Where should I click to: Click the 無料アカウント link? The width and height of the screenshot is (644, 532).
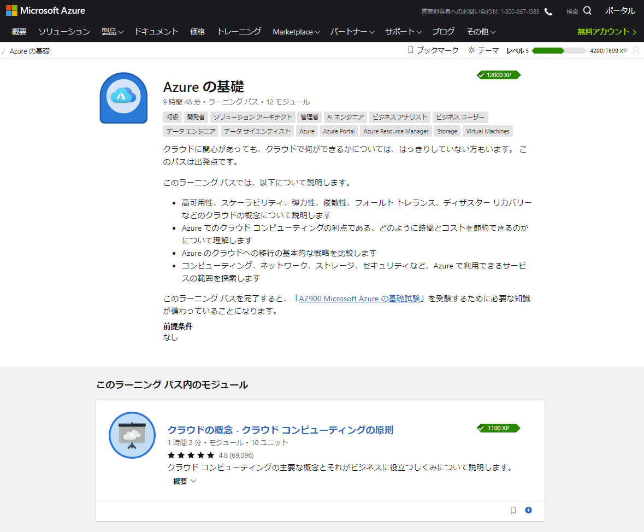pyautogui.click(x=607, y=32)
